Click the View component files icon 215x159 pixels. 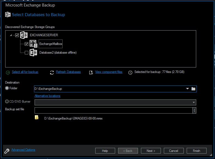coord(91,72)
